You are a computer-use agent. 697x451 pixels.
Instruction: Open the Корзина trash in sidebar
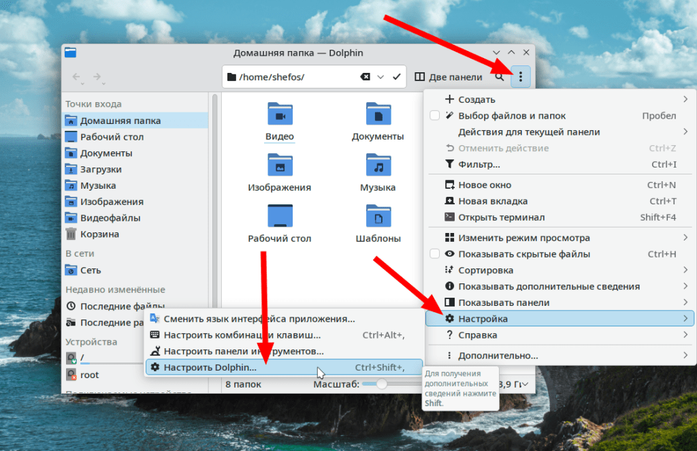pos(99,234)
